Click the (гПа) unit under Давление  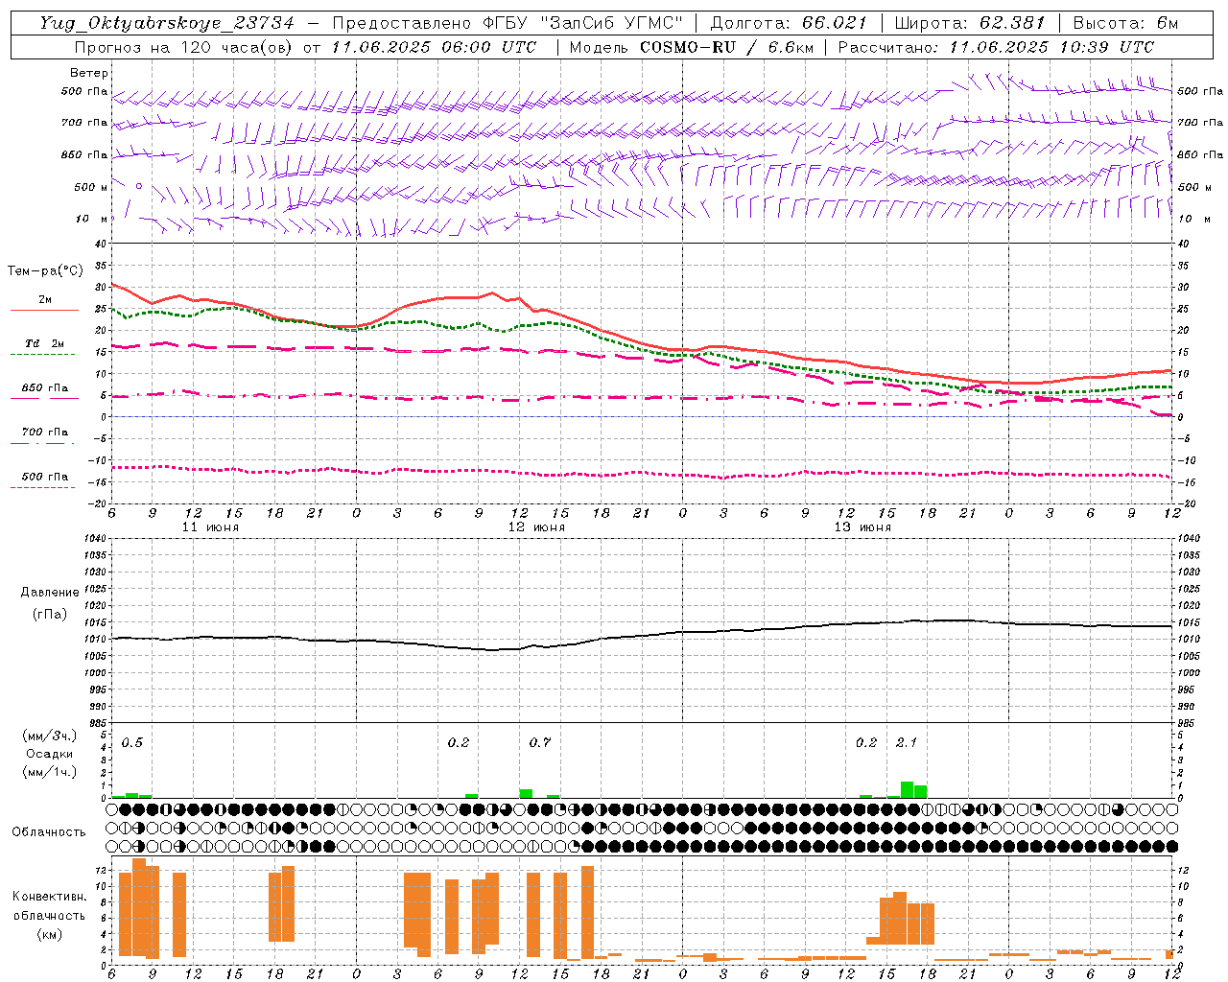click(x=49, y=614)
